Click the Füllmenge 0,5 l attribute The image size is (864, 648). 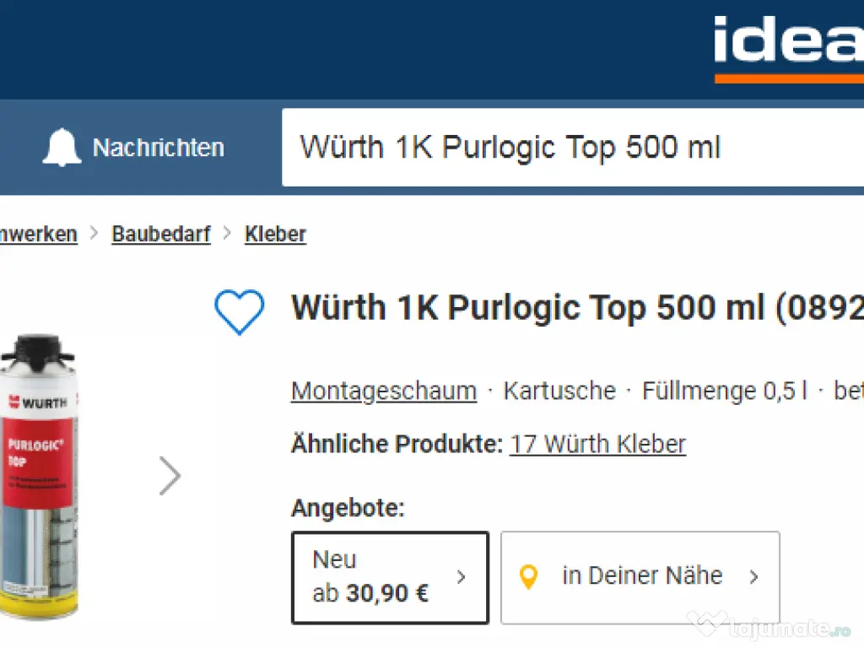point(724,391)
